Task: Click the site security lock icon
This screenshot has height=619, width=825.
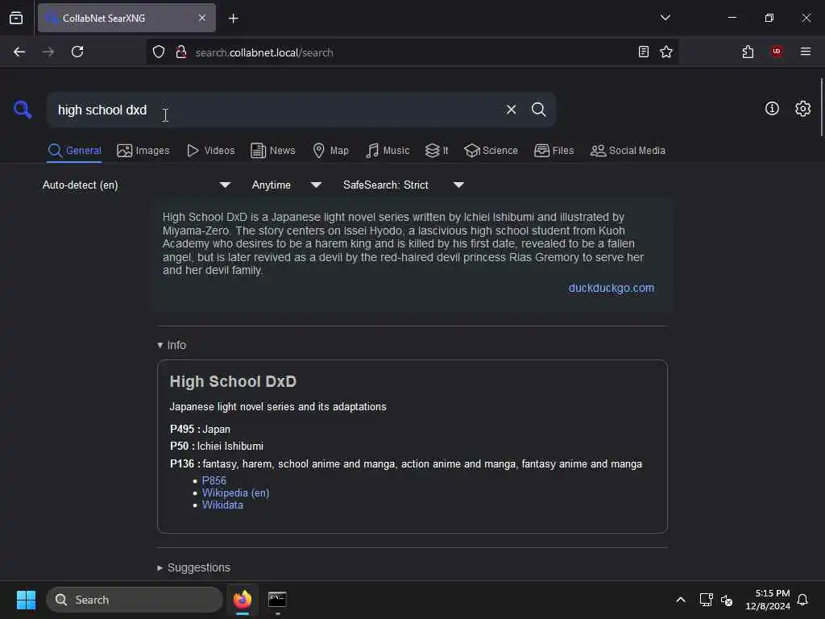Action: click(x=181, y=52)
